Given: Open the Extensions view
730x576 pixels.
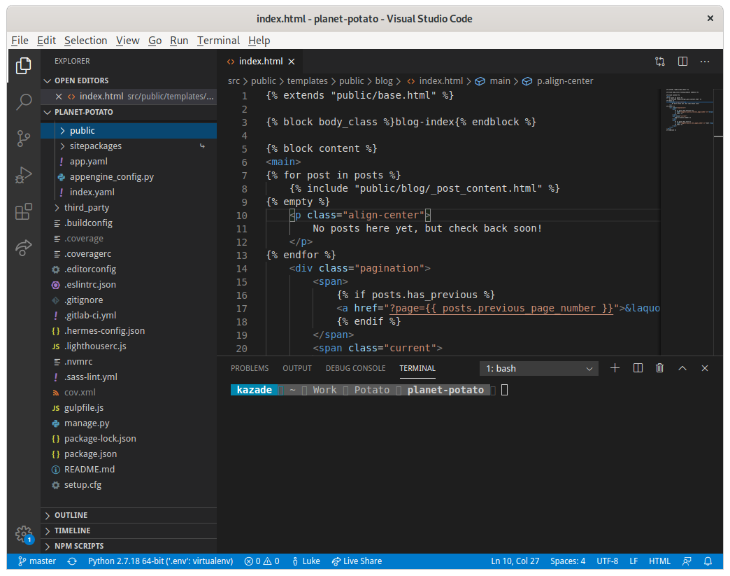Looking at the screenshot, I should coord(23,211).
